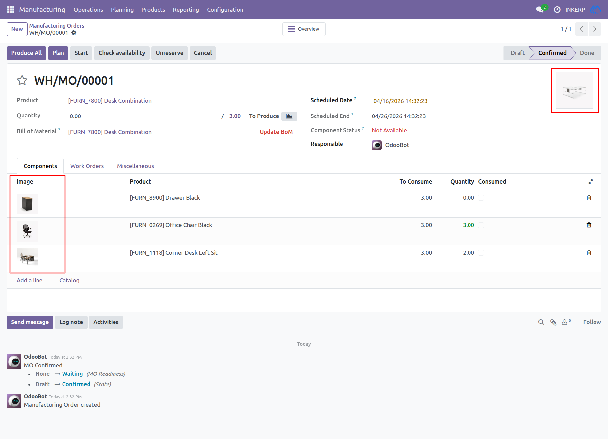Click the user avatar icon in navbar

pyautogui.click(x=595, y=10)
